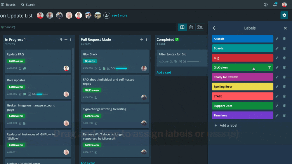The image size is (292, 164).
Task: Select the Support Docs green label
Action: click(x=242, y=106)
